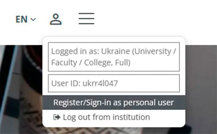
Task: Click the 'Register/Sign-in' words in dark row
Action: click(82, 103)
